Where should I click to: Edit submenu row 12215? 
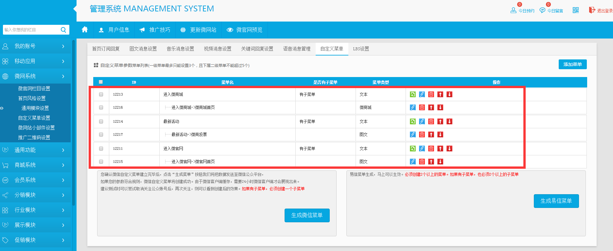[413, 162]
